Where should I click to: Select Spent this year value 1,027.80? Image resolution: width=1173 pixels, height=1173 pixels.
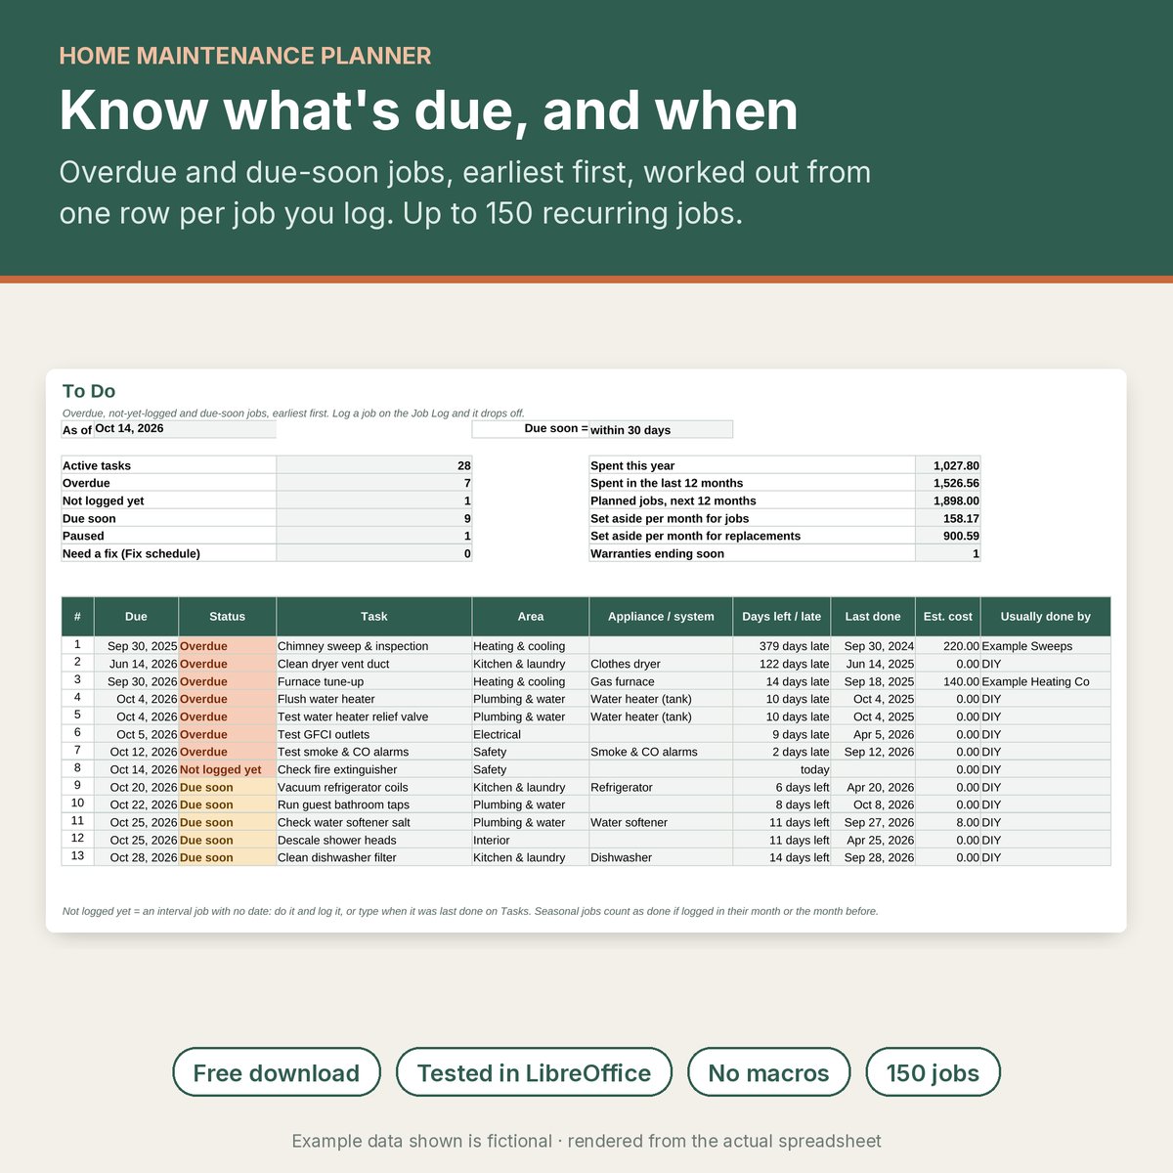(948, 465)
